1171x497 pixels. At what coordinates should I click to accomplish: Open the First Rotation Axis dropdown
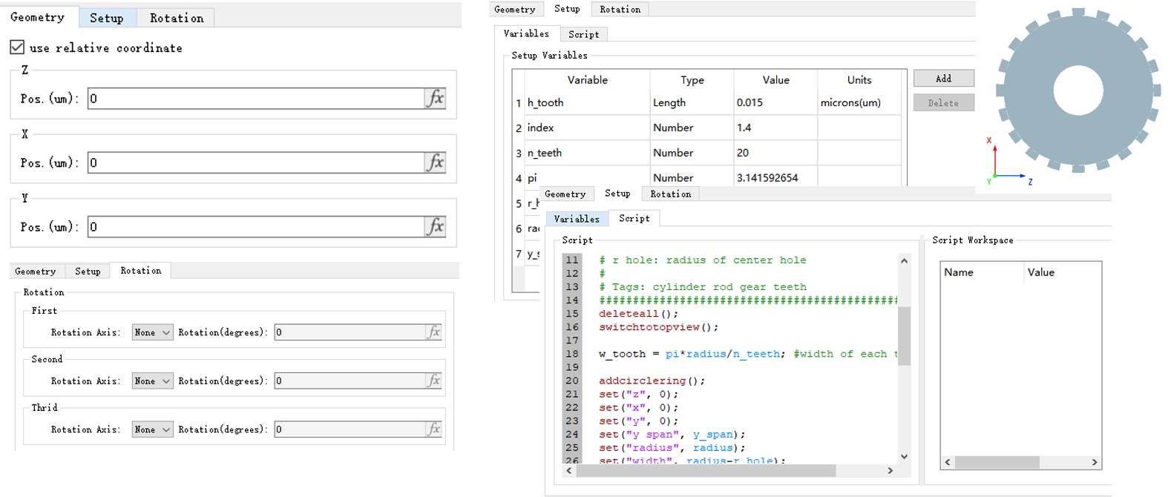coord(152,332)
